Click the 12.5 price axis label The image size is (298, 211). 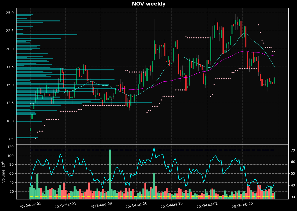(x=10, y=103)
